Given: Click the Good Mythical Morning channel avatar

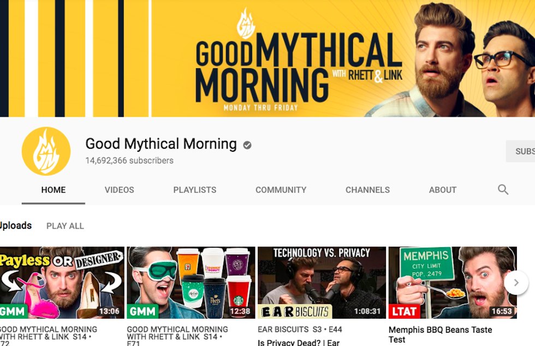Looking at the screenshot, I should coord(46,152).
